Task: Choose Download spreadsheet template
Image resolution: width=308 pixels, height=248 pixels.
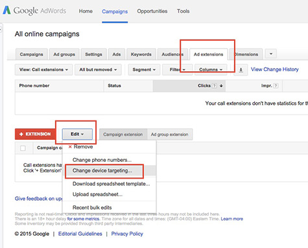Action: click(111, 184)
